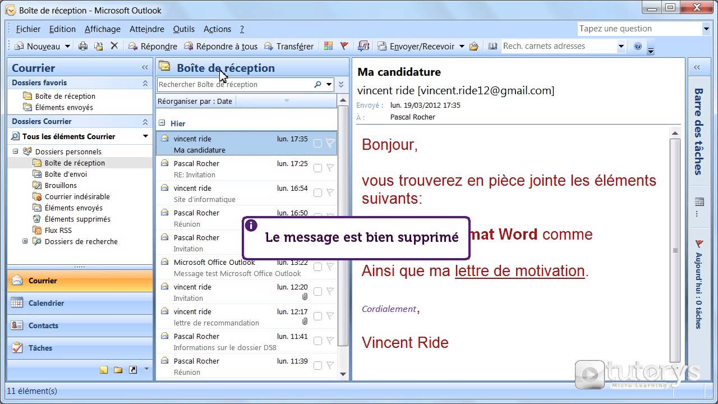Open the Actions menu

pyautogui.click(x=217, y=29)
